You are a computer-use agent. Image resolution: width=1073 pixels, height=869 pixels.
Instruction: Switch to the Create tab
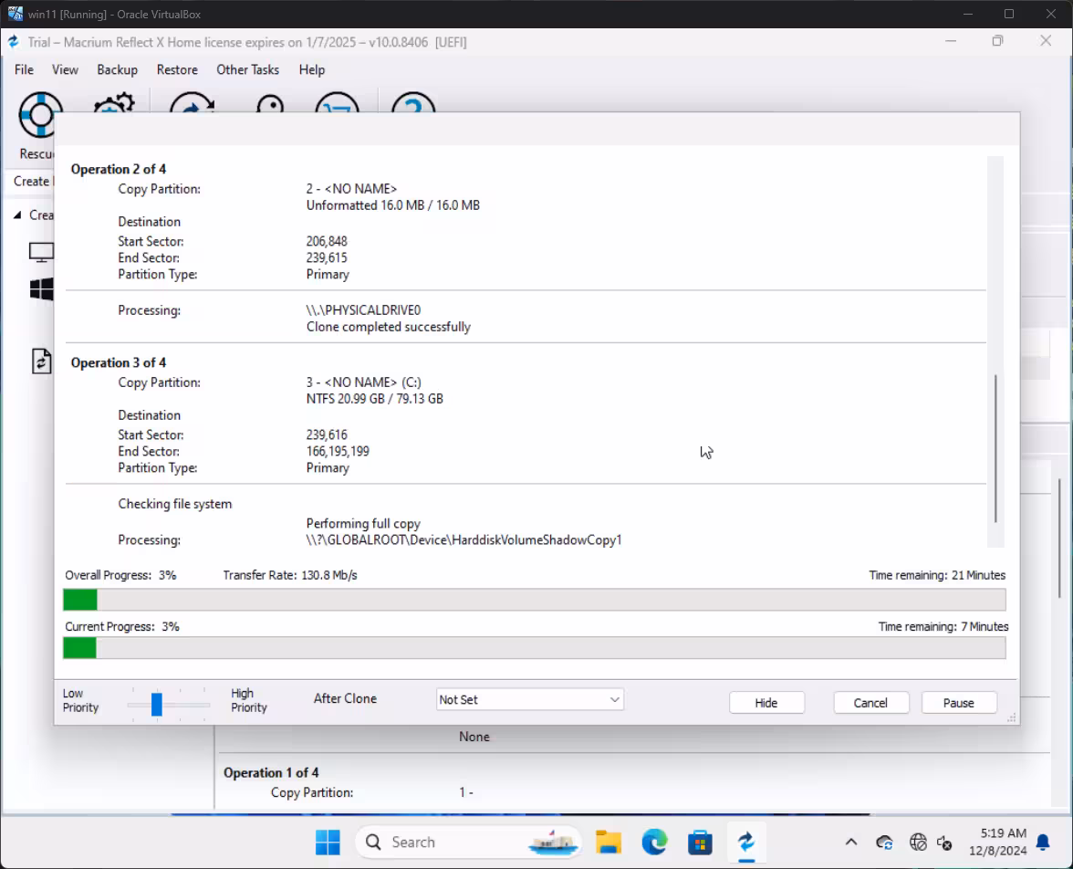[31, 181]
